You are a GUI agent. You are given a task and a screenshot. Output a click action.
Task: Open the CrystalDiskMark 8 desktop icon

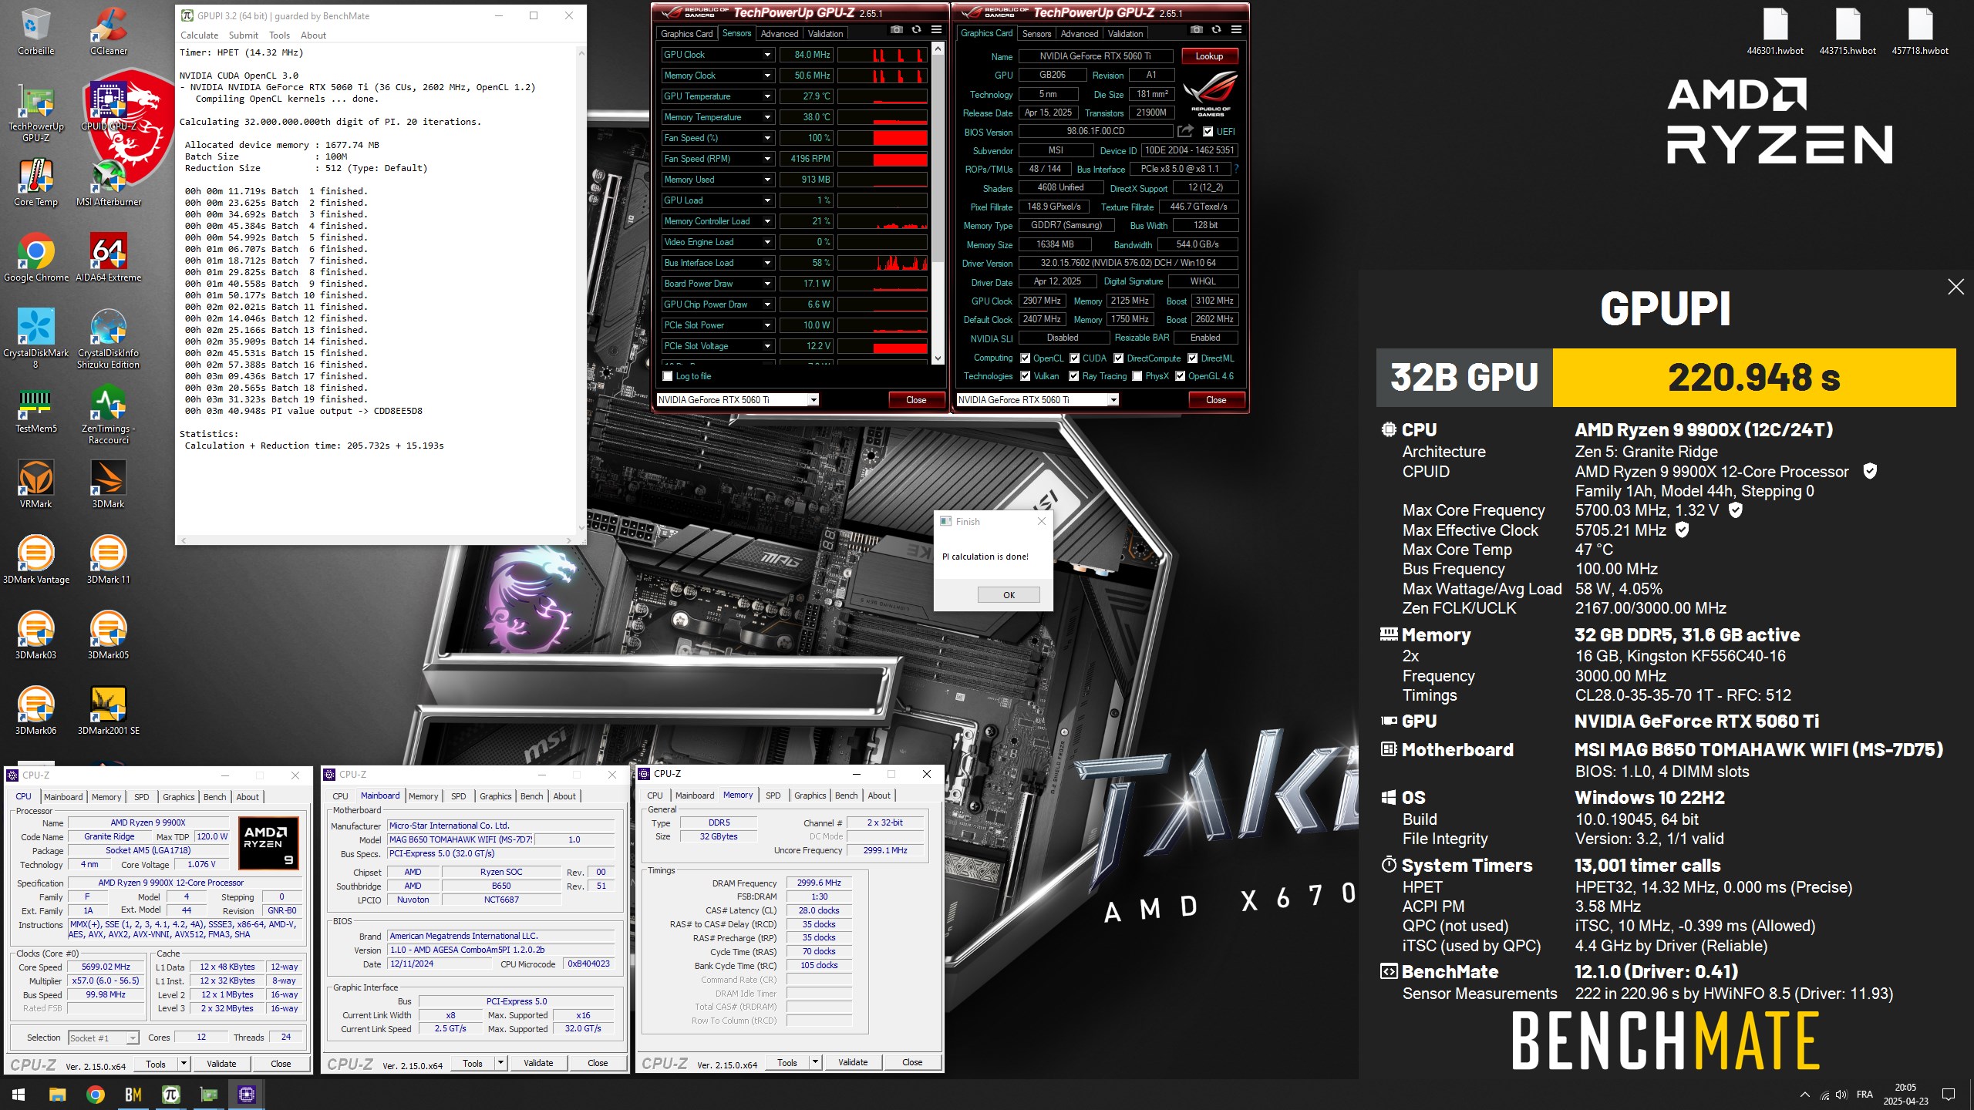[35, 338]
